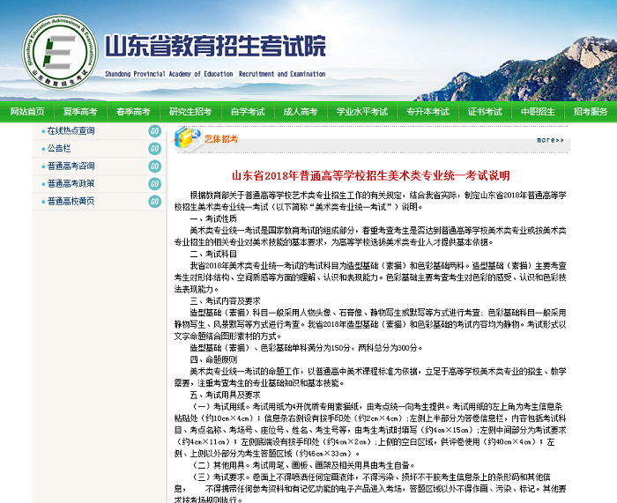Click the paragraph starting （二）其他用具
This screenshot has width=617, height=503.
point(302,466)
